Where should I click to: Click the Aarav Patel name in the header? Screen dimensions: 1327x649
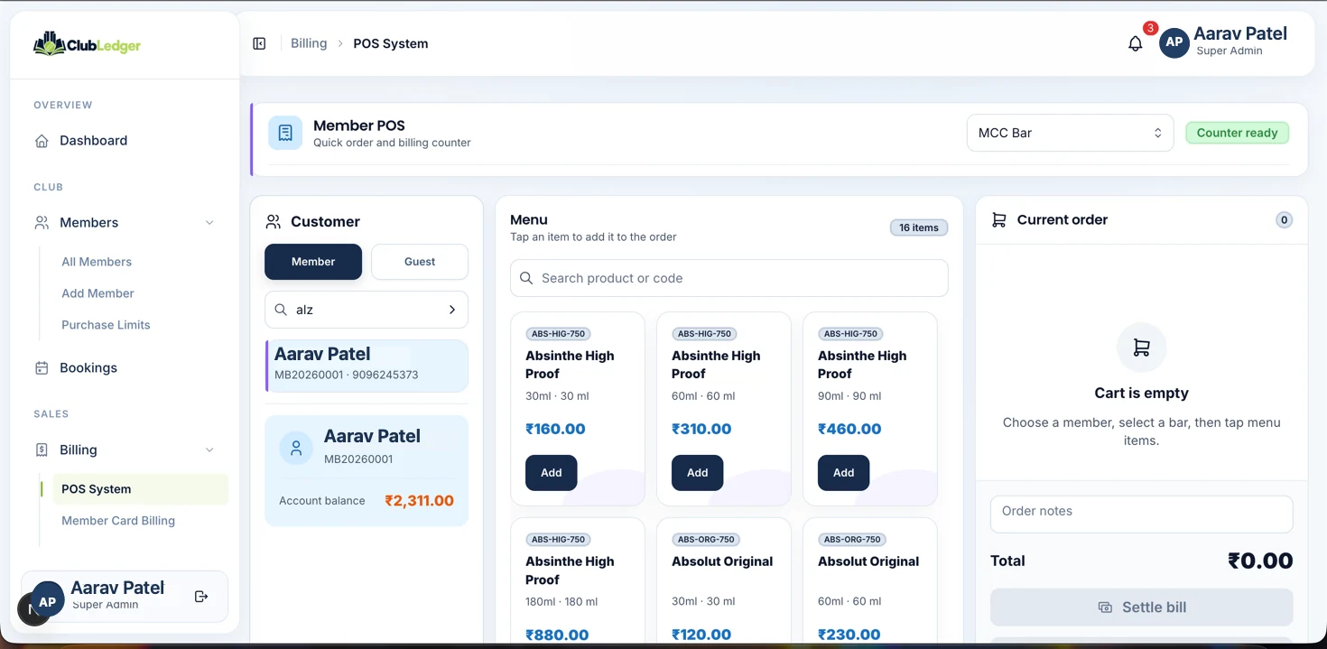[x=1240, y=33]
